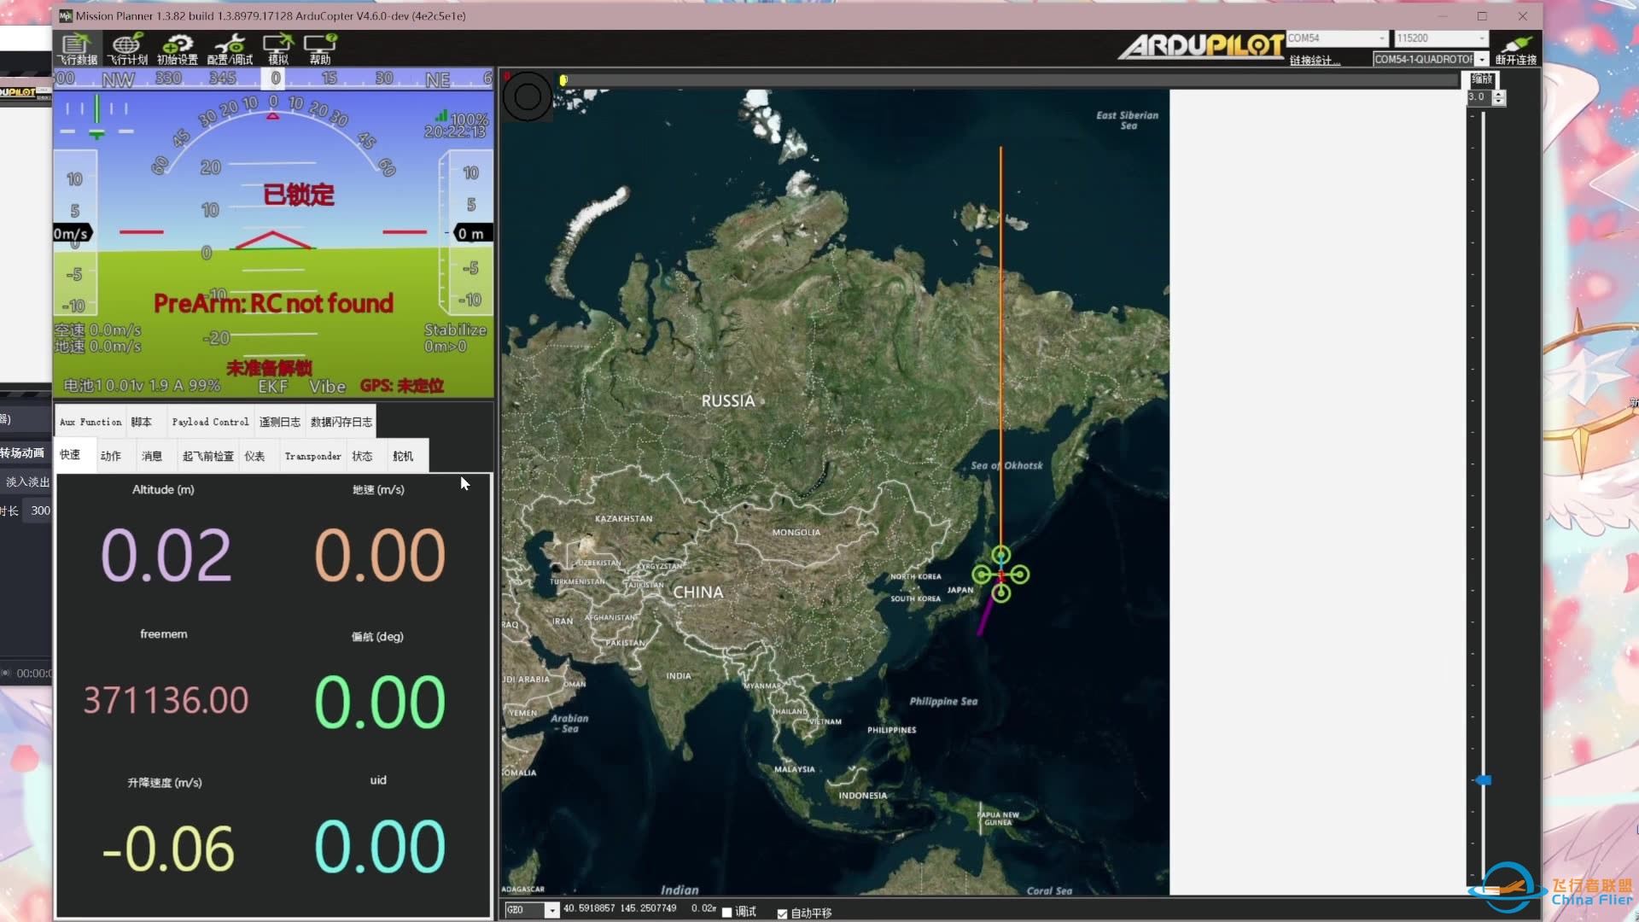Click 起飞前检查 preflight check button

click(x=207, y=456)
